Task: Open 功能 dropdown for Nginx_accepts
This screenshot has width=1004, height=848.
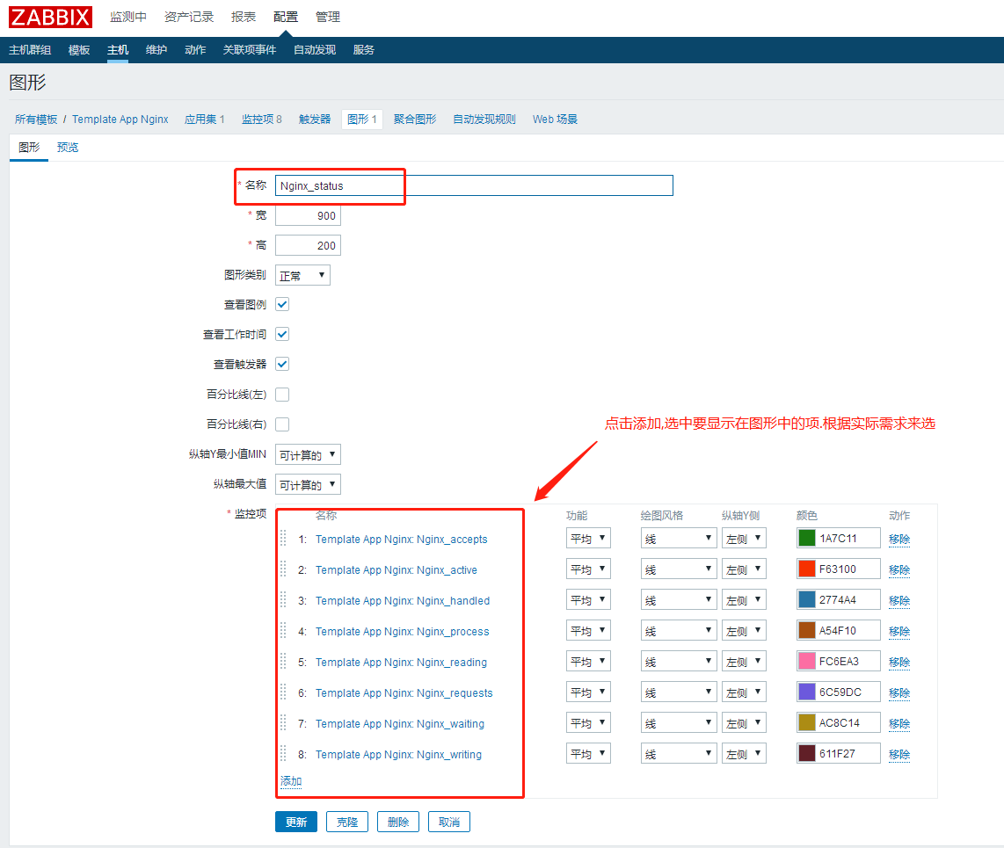Action: pos(588,539)
